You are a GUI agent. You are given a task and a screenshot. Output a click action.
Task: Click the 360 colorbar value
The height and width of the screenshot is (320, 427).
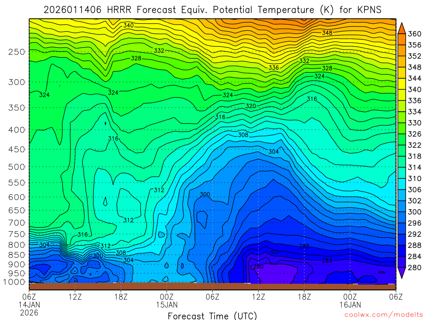(x=414, y=34)
